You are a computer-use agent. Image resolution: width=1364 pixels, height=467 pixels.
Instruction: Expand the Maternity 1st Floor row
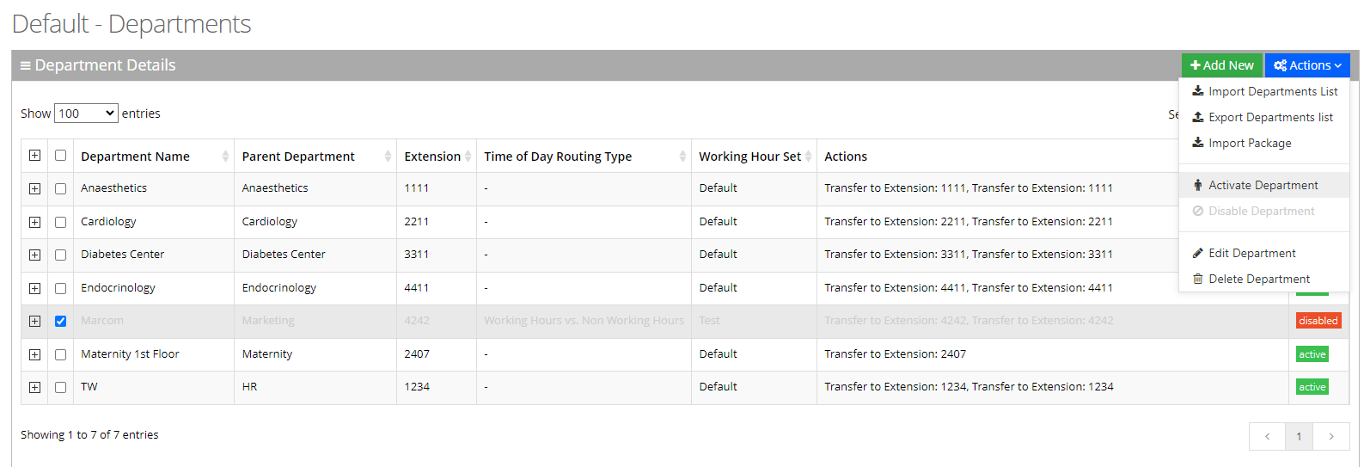point(34,354)
